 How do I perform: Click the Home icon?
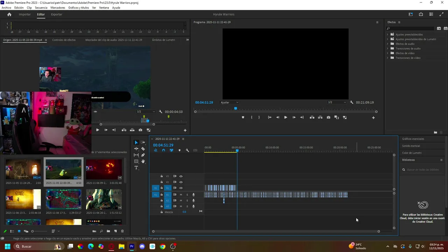pyautogui.click(x=9, y=14)
